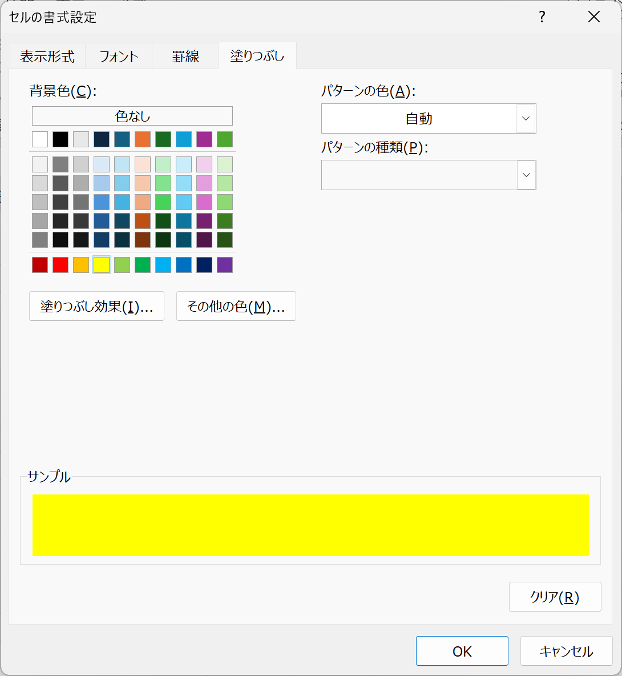Select the light blue standard color swatch
Viewport: 622px width, 676px height.
point(163,265)
